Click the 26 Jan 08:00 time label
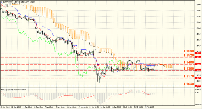 pyautogui.click(x=105, y=107)
